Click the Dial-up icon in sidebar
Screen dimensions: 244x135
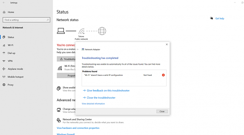tap(4, 53)
